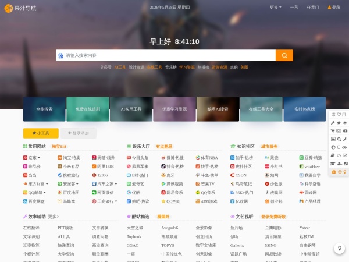Click the star icon in right sidebar
Screen dimensions: 349x262
[x=339, y=123]
